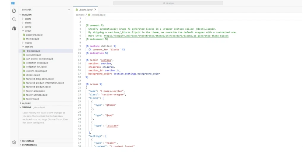Select the _blocks.liquid editor tab
The height and width of the screenshot is (152, 304).
click(x=85, y=9)
